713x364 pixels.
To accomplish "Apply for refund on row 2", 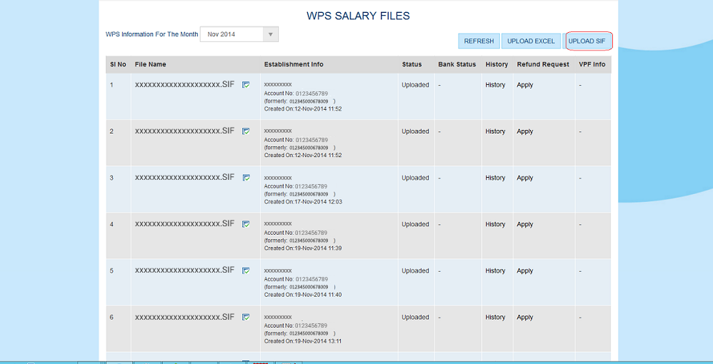I will point(525,131).
